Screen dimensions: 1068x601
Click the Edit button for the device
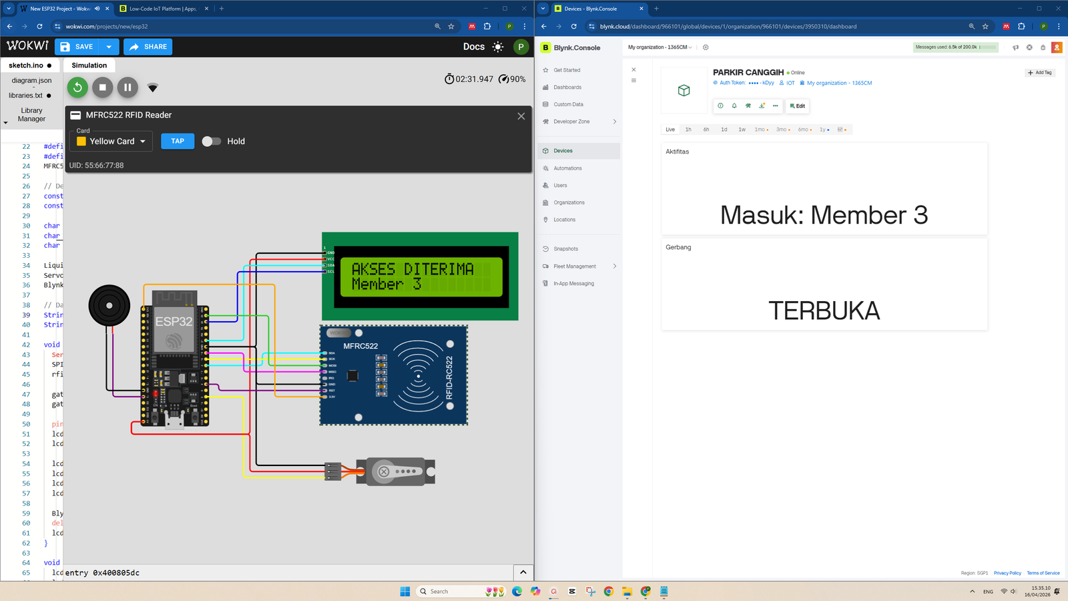pyautogui.click(x=798, y=106)
